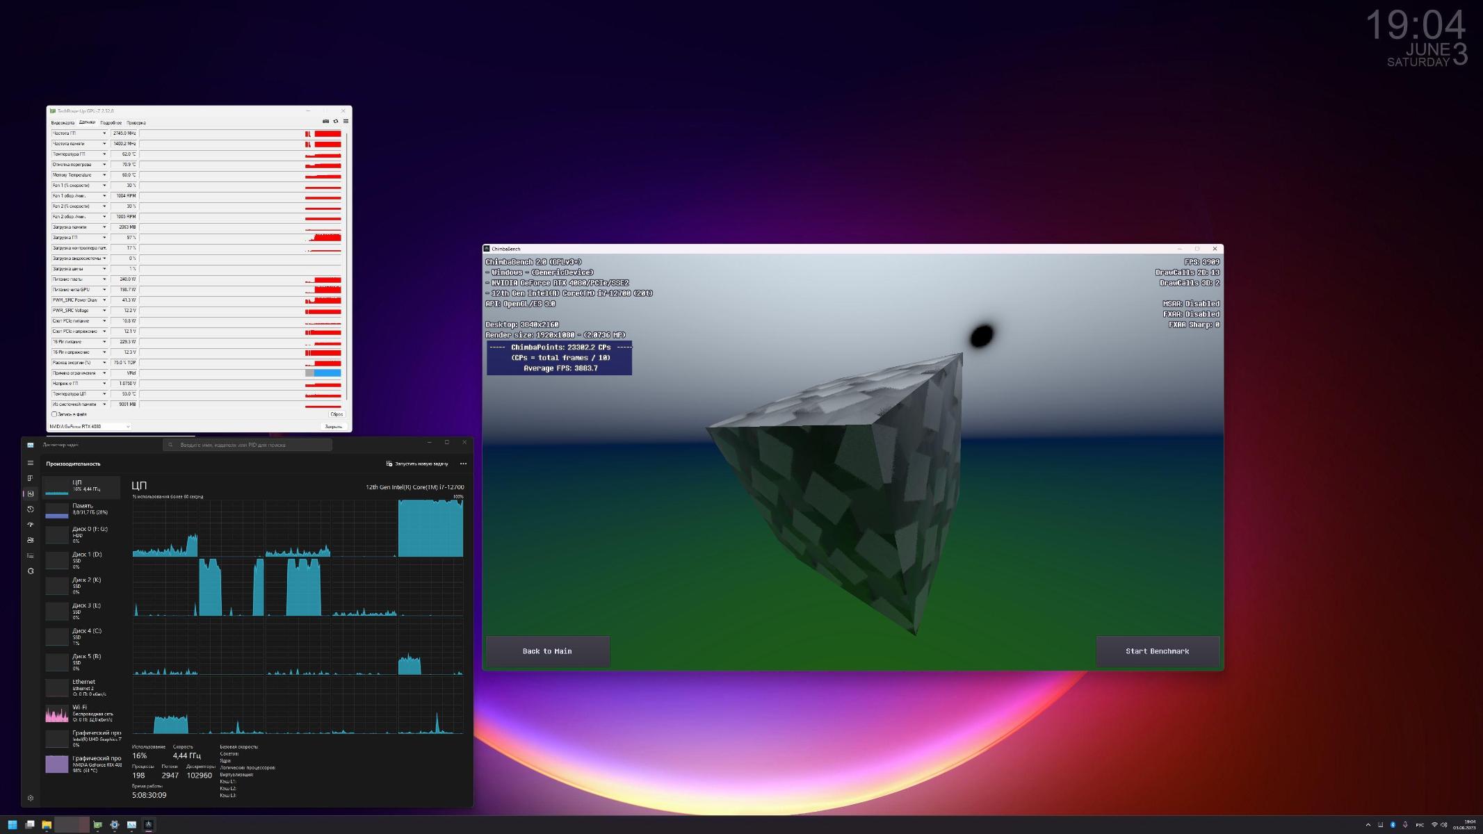Open GPU-Z hamburger menu icon
1483x834 pixels.
click(346, 122)
